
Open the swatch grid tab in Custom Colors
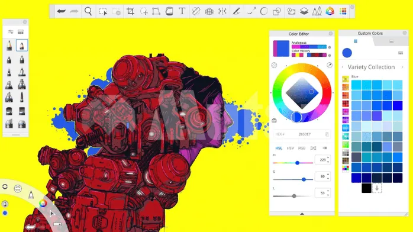[x=356, y=41]
